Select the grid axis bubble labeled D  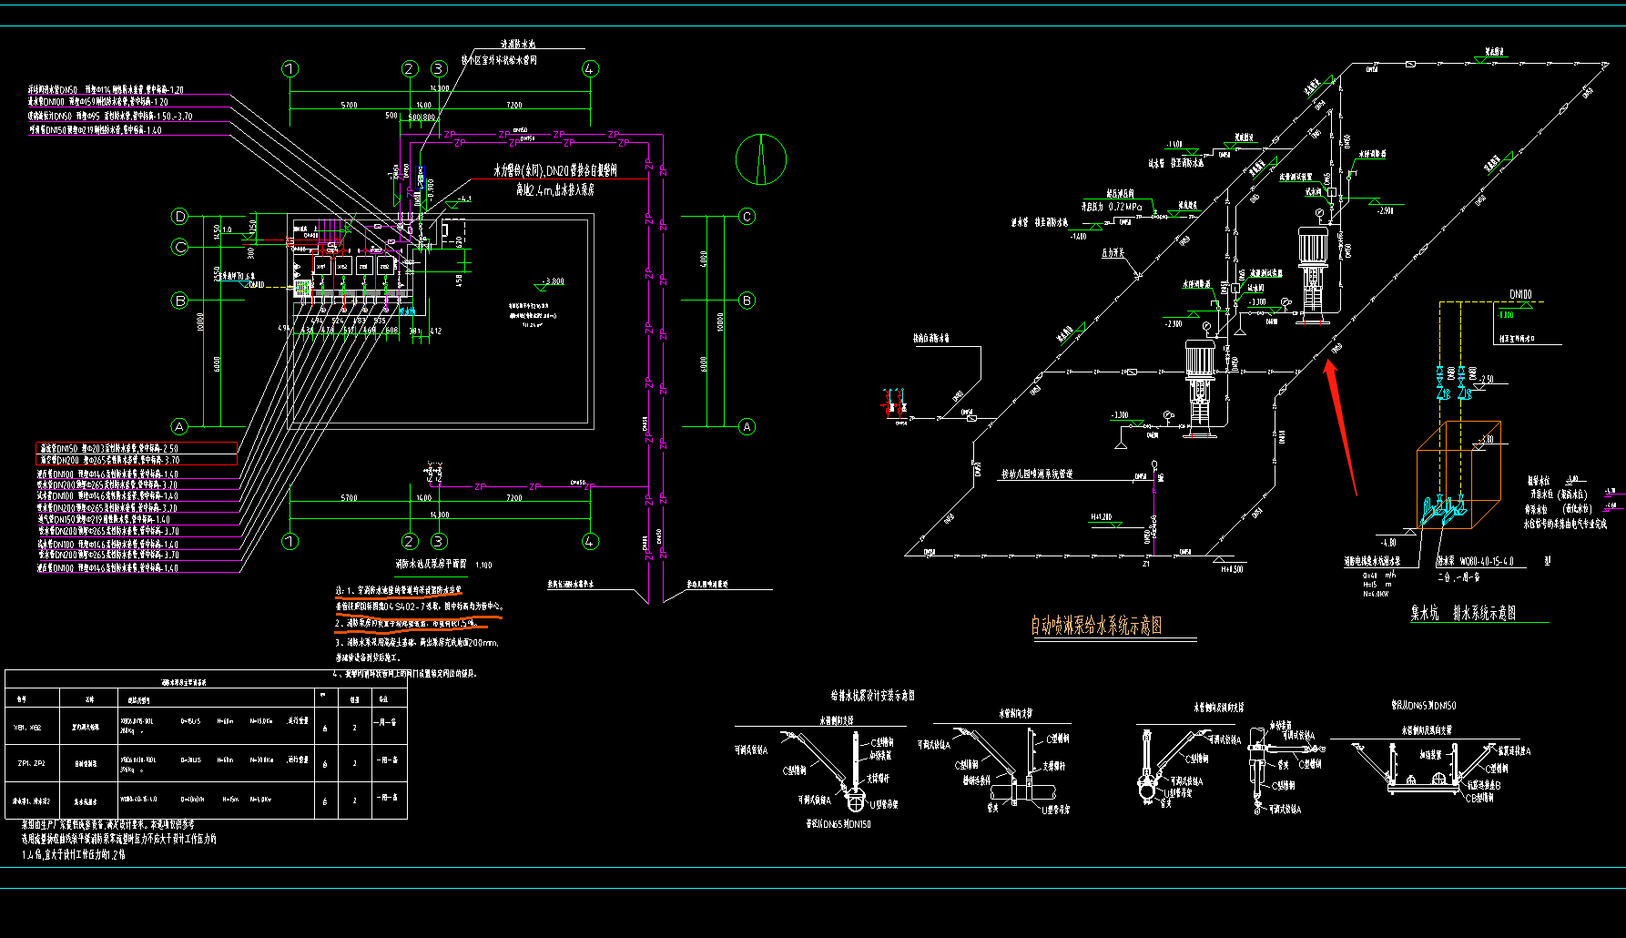click(x=180, y=217)
